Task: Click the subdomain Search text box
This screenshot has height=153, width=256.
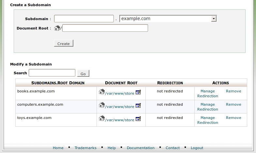Action: point(52,73)
